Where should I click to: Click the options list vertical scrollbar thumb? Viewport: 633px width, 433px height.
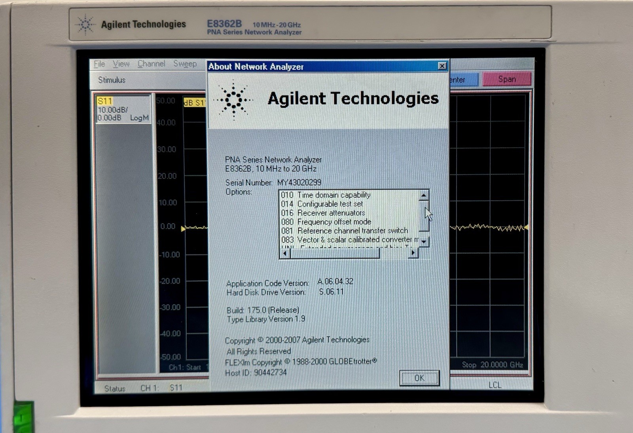tap(424, 216)
